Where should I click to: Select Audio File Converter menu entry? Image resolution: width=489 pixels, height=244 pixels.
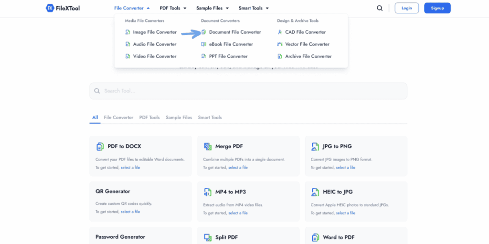coord(151,44)
